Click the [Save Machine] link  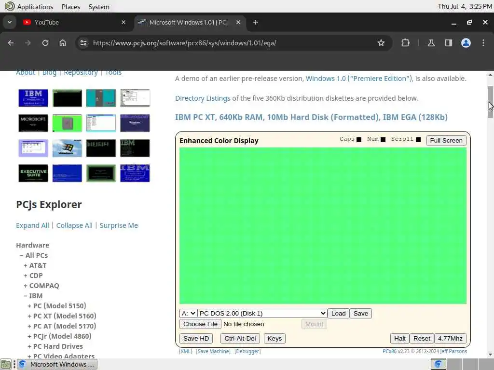[x=213, y=351]
